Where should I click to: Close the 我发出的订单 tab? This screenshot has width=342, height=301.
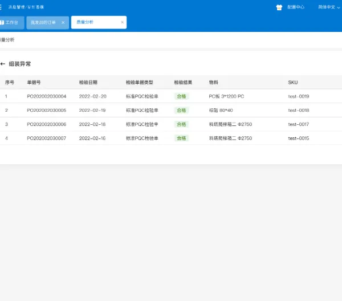[x=63, y=22]
